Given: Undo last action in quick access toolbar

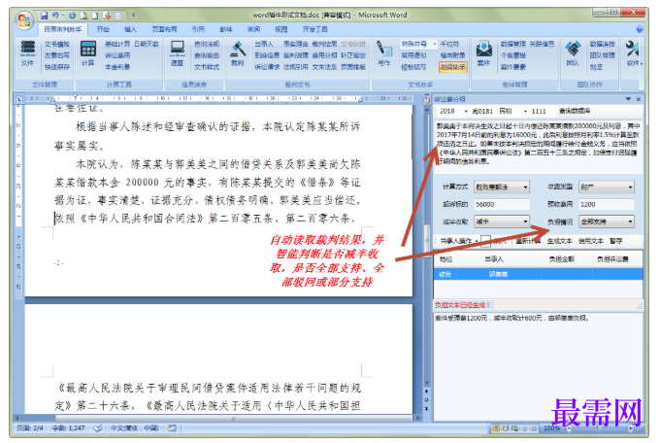Looking at the screenshot, I should coord(55,16).
